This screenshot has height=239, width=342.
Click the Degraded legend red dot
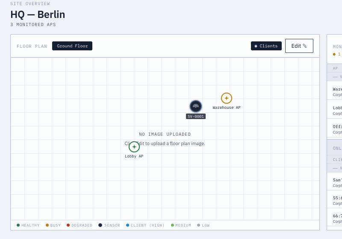[x=68, y=225]
